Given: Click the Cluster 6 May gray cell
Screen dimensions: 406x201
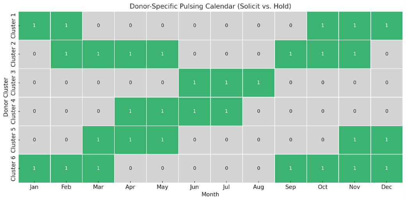Looking at the screenshot, I should (x=162, y=168).
